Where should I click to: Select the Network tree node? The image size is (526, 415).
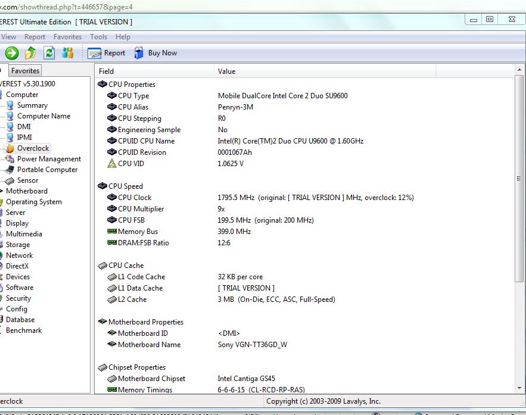click(x=19, y=255)
